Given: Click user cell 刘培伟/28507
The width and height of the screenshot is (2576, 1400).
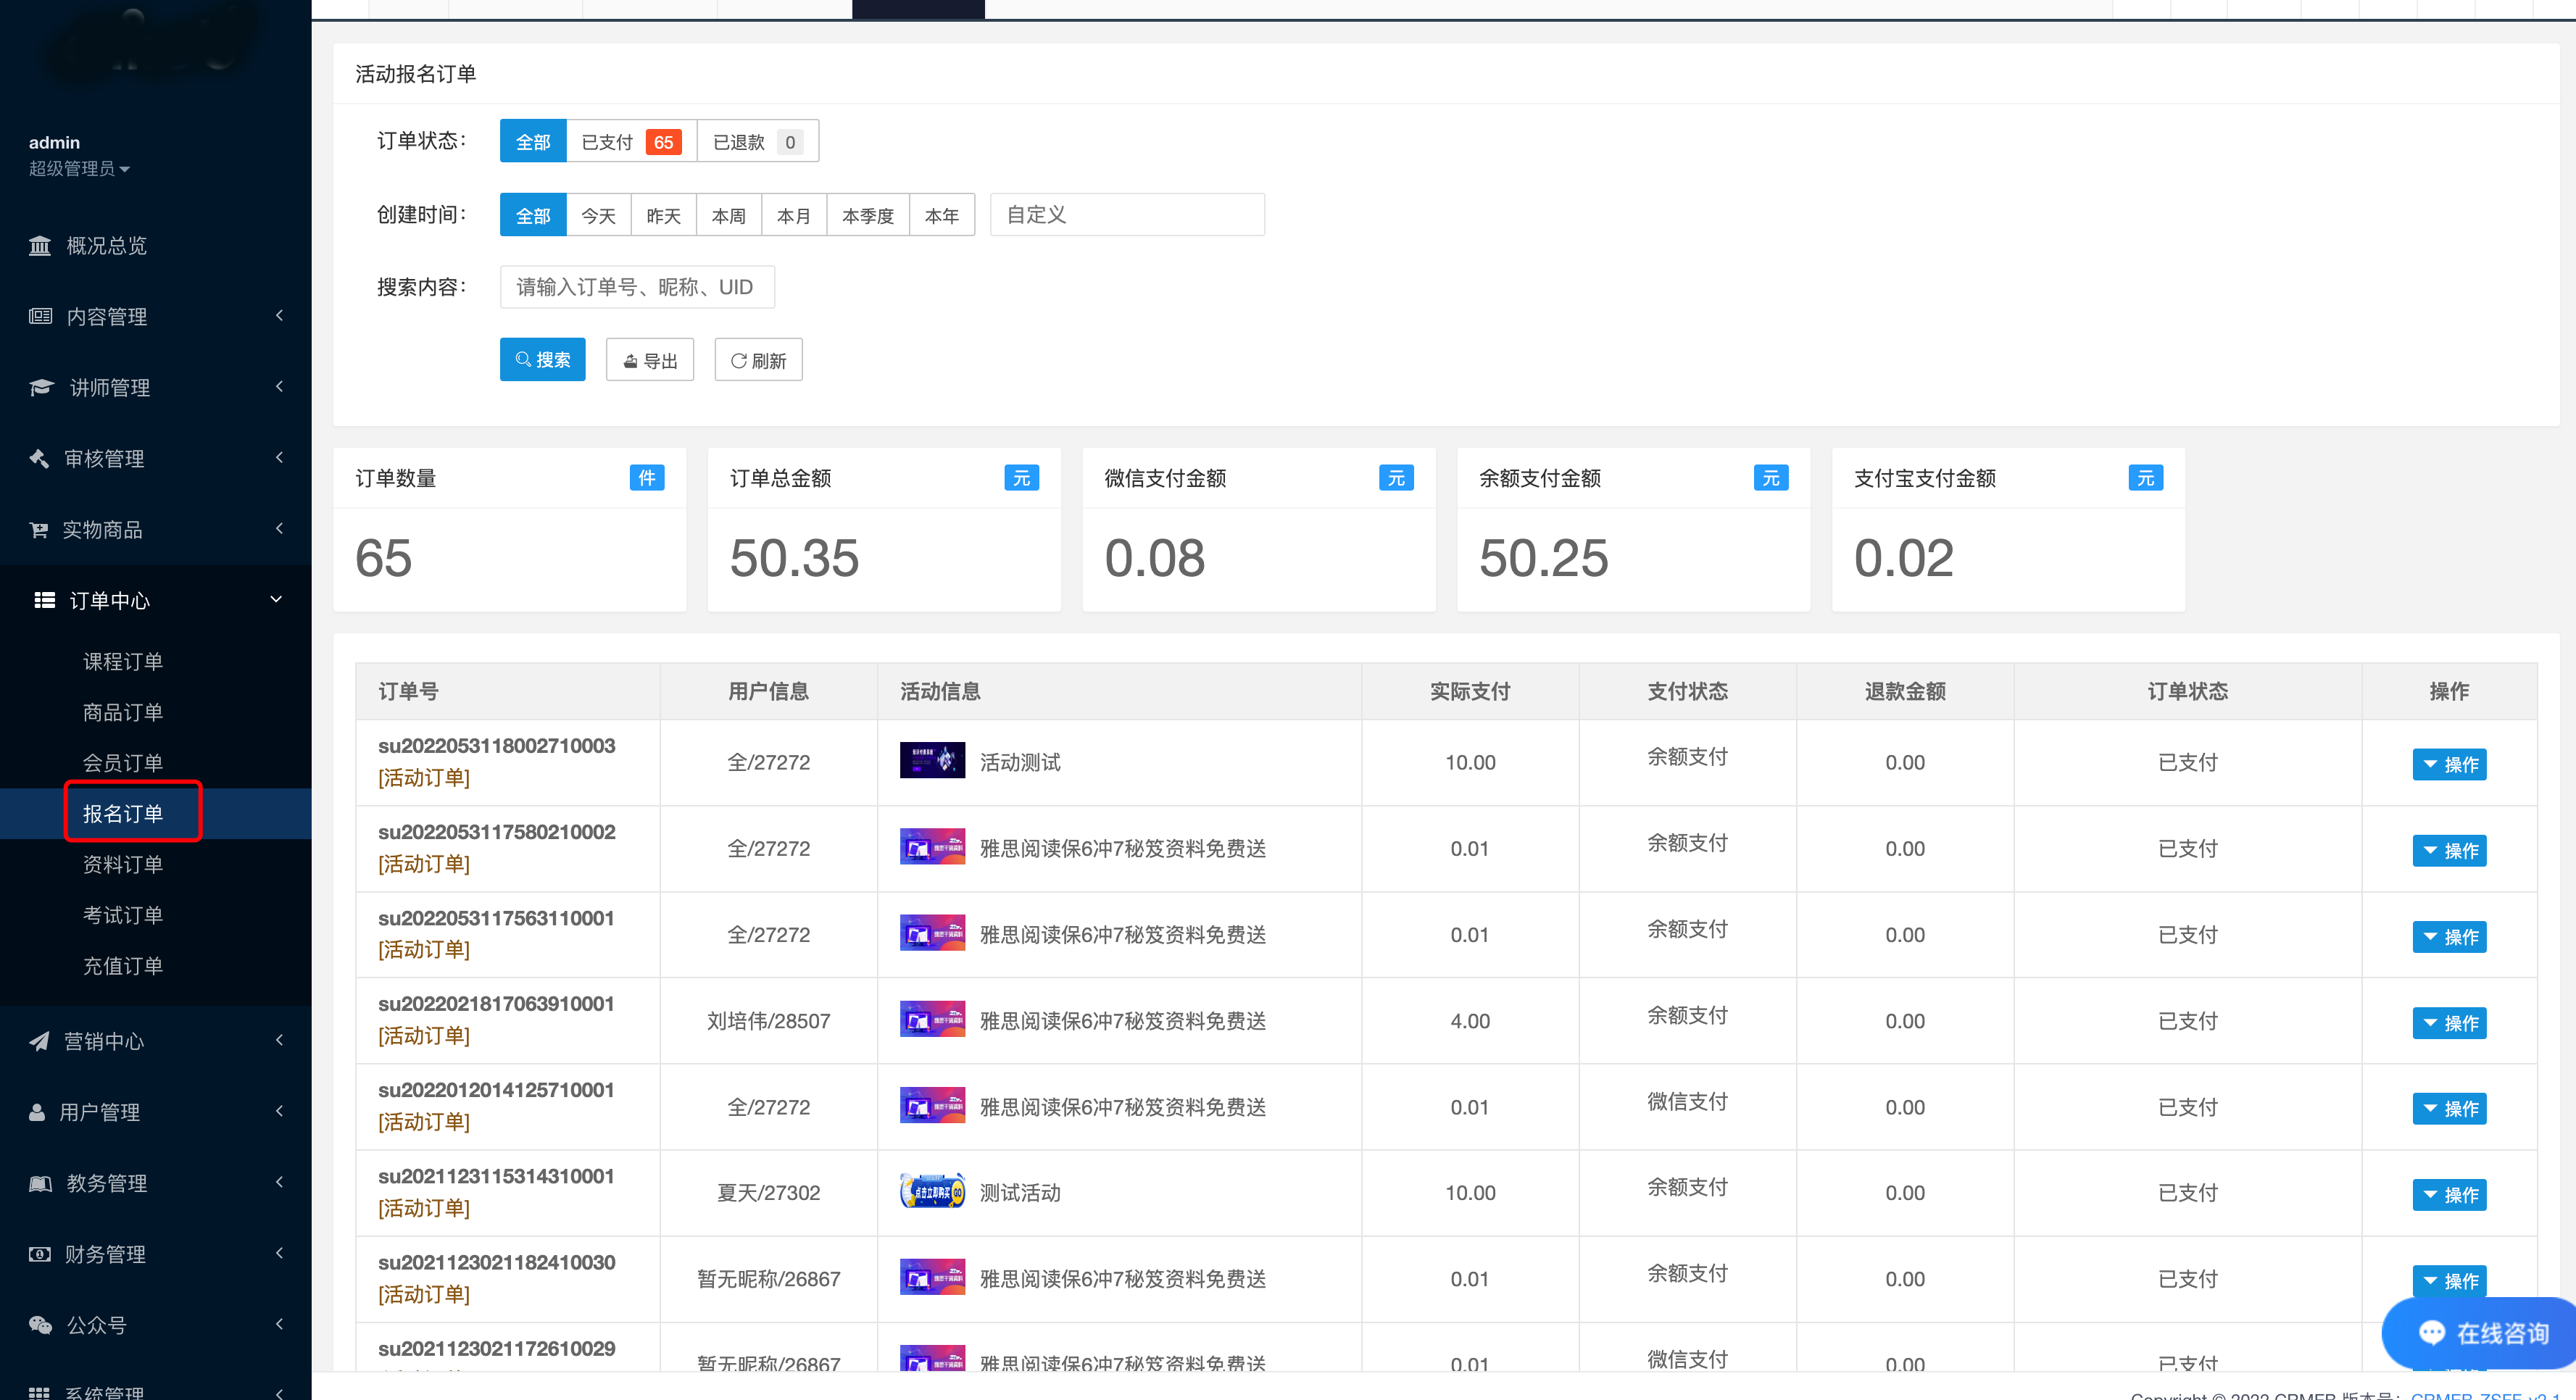Looking at the screenshot, I should click(x=768, y=1021).
